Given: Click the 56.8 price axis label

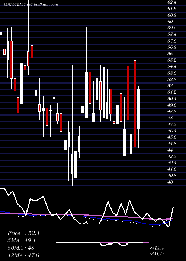Looking at the screenshot, I should [x=172, y=47].
